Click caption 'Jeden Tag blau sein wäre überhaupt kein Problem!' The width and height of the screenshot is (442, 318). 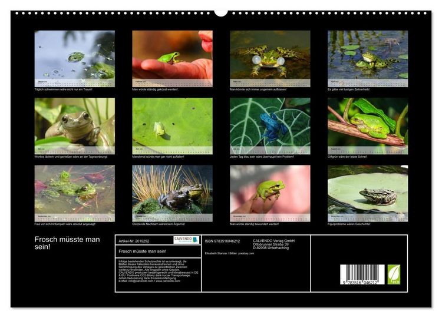click(x=262, y=157)
